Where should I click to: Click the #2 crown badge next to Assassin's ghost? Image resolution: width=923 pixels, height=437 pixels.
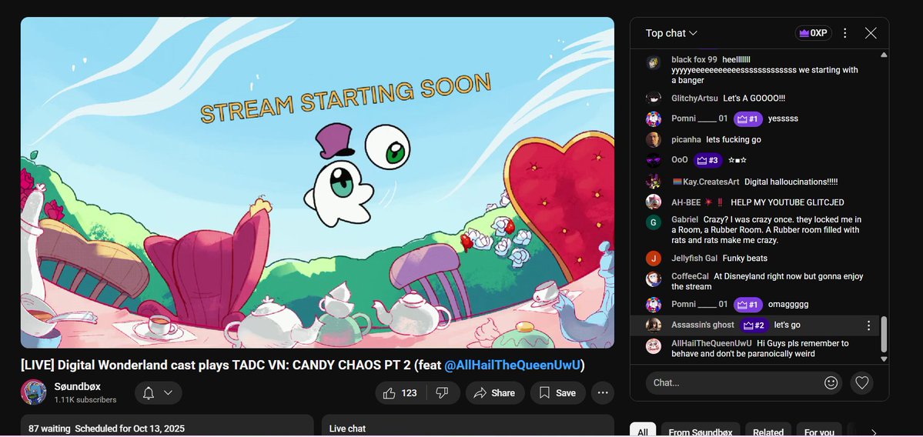[x=754, y=325]
